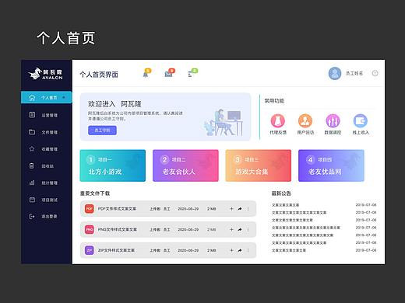Open 回收站 in the sidebar

pyautogui.click(x=47, y=166)
